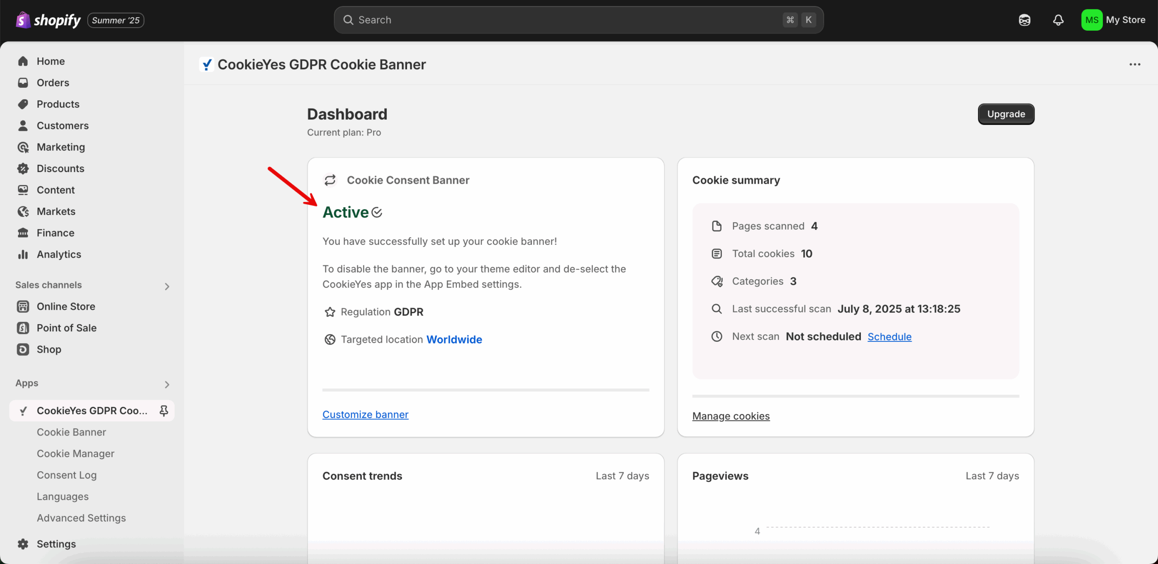Open the Cookie Manager submenu item
Viewport: 1158px width, 564px height.
[76, 454]
